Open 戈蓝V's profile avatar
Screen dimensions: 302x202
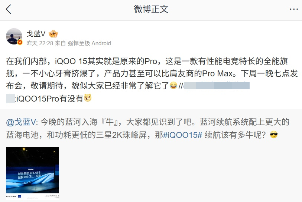pyautogui.click(x=14, y=37)
